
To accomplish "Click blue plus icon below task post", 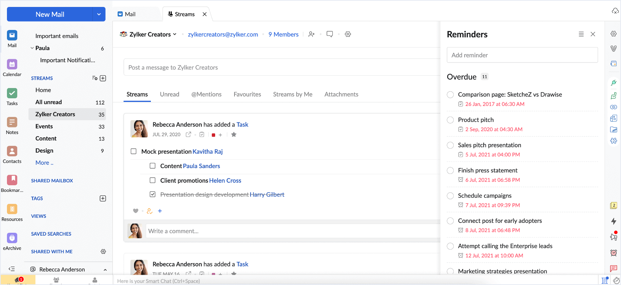I will (x=160, y=211).
